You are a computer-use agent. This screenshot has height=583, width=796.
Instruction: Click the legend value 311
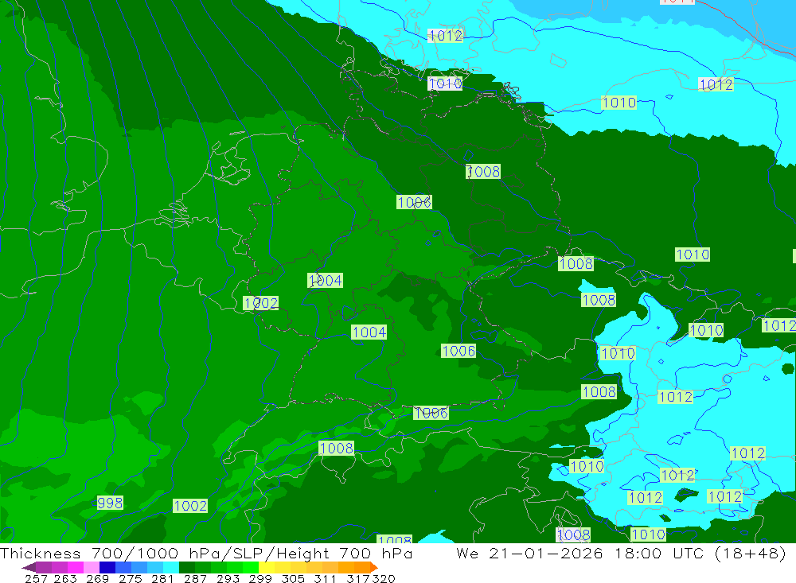pyautogui.click(x=325, y=578)
